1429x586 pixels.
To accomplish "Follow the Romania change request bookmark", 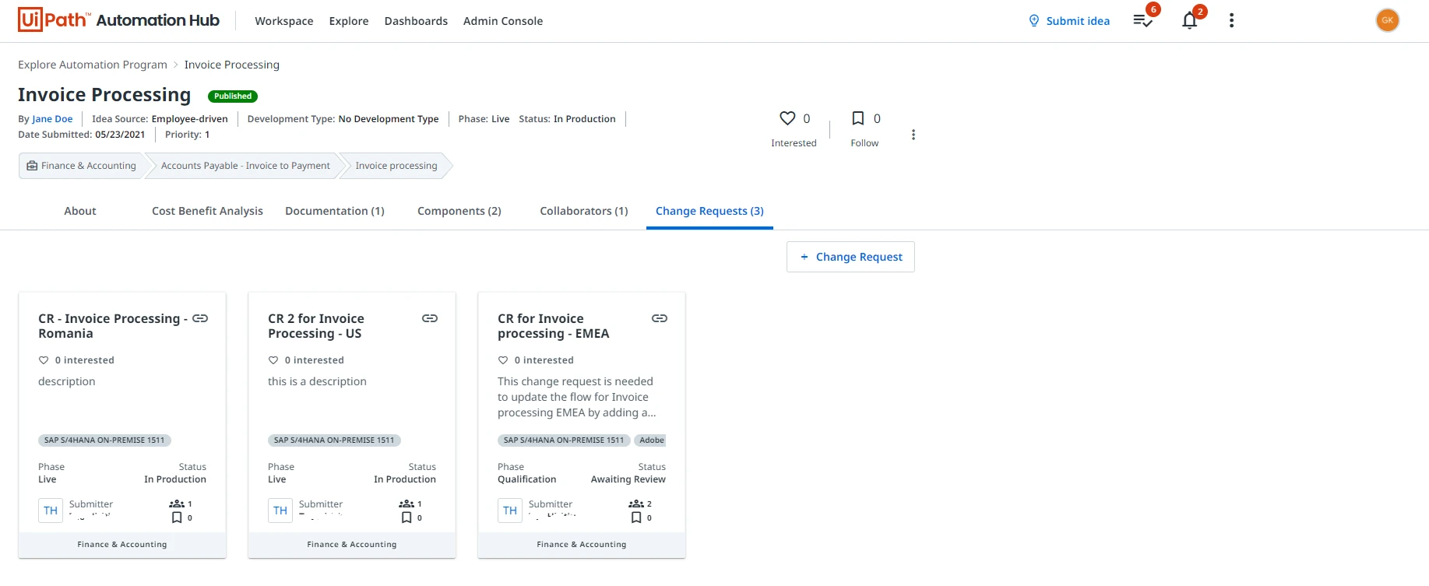I will [x=177, y=518].
